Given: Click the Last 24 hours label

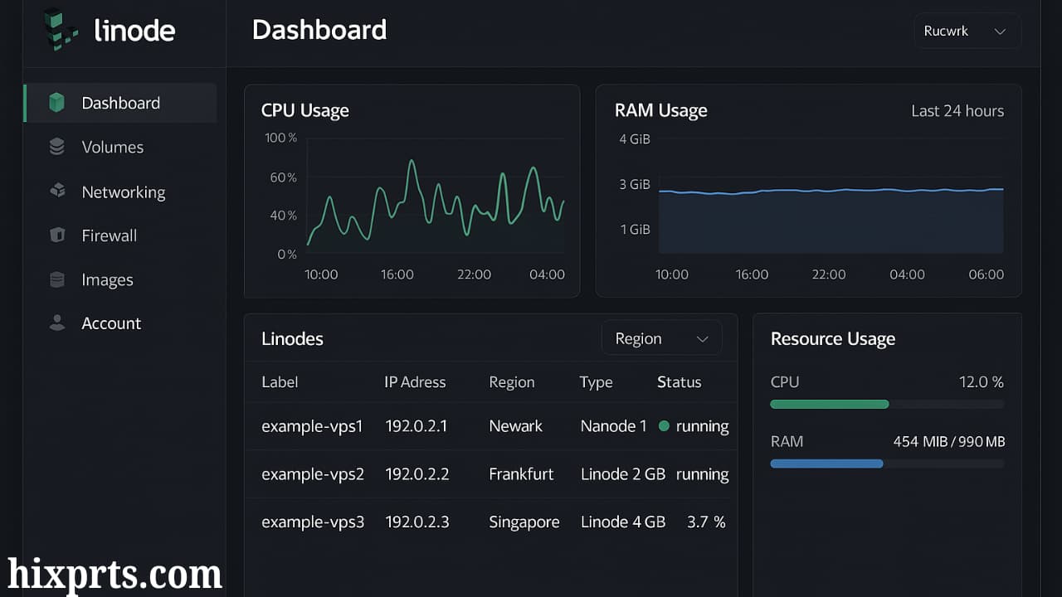Looking at the screenshot, I should click(957, 111).
